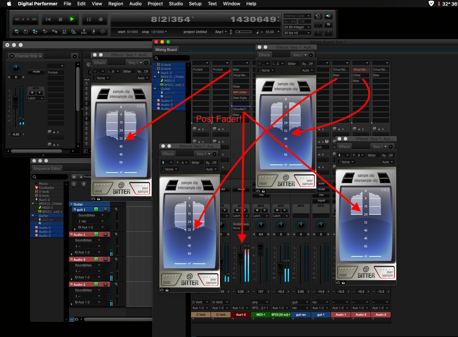Collapse the Guitar folder in Sequence Editor list
458x337 pixels.
point(33,215)
